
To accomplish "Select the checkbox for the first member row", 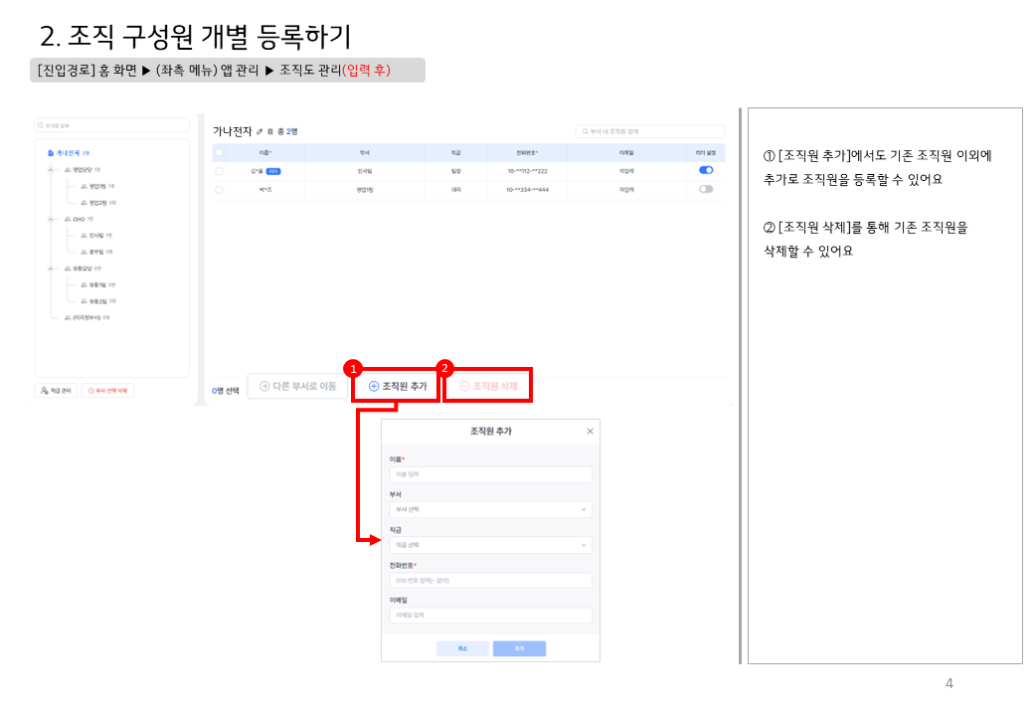I will (219, 171).
